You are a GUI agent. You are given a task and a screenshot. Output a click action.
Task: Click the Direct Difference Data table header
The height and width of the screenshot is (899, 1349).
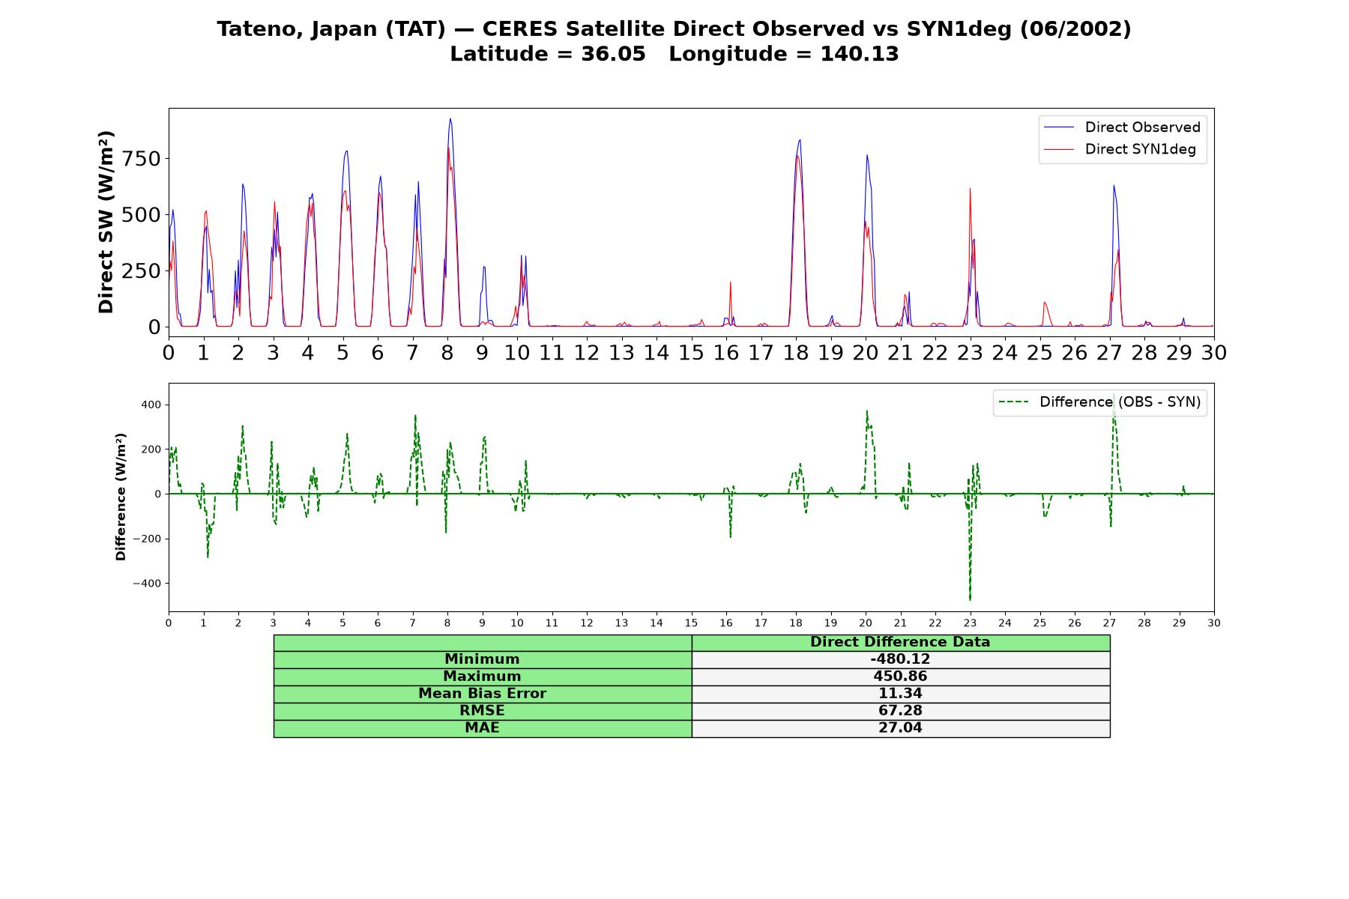(x=900, y=642)
